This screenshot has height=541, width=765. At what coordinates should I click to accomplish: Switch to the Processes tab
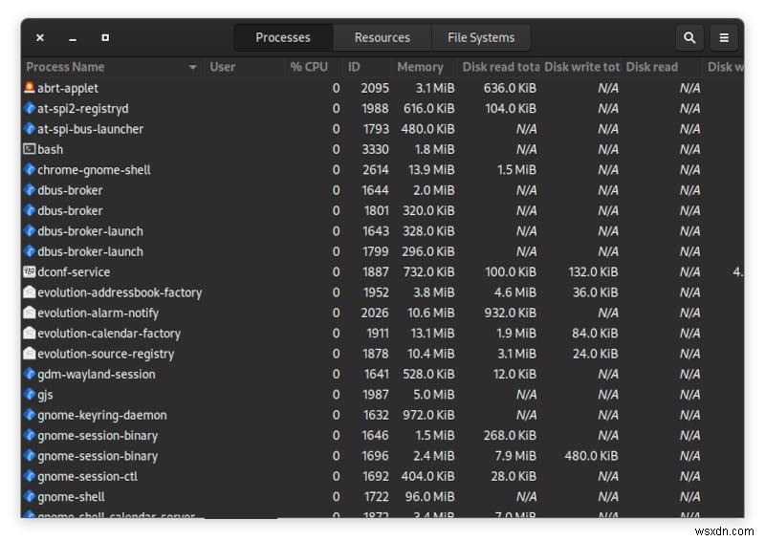[283, 37]
